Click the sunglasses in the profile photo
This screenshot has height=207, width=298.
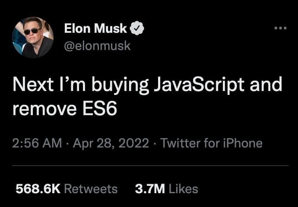coord(32,31)
